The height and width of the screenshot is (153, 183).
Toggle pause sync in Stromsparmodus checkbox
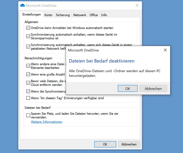coord(28,36)
